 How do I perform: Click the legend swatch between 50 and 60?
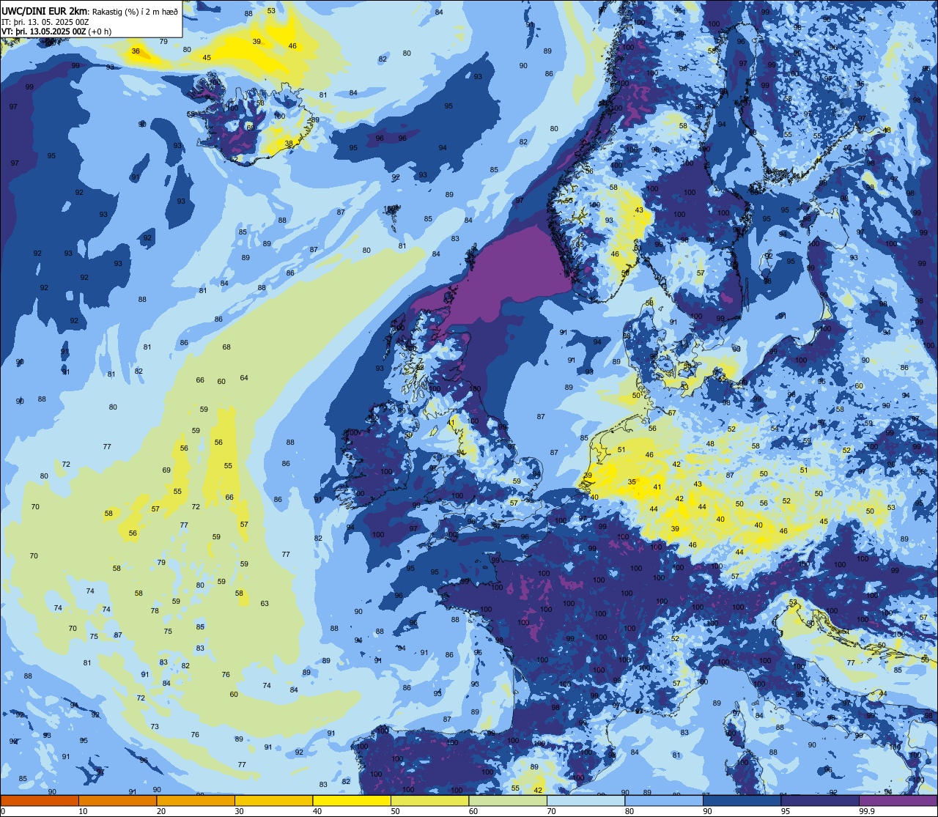pyautogui.click(x=429, y=800)
